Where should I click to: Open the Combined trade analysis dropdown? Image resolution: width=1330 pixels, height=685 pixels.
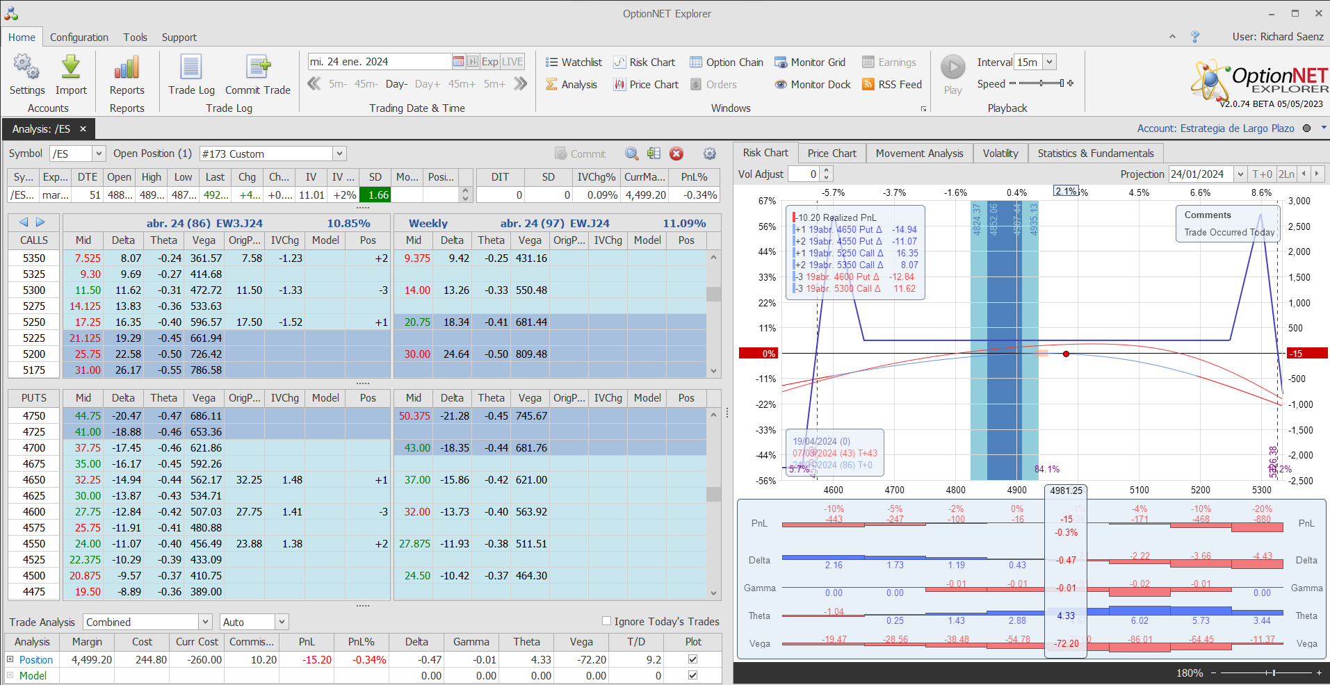(205, 622)
